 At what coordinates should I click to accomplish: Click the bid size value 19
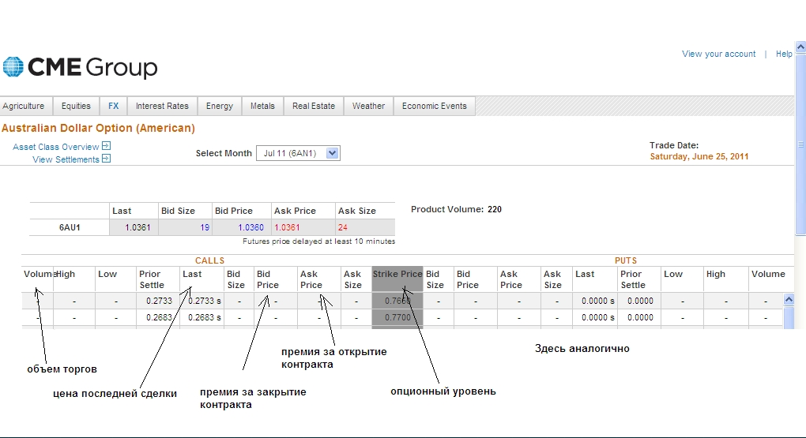(205, 227)
